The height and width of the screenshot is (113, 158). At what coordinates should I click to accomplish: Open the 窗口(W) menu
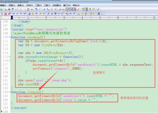click(x=67, y=5)
